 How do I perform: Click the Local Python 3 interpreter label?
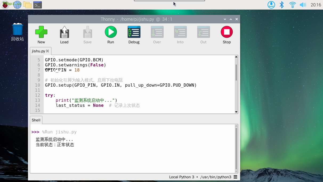click(x=181, y=177)
